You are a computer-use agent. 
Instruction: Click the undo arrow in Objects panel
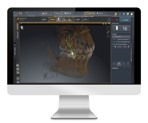pos(123,63)
